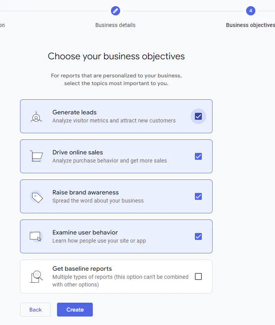Click the Generate leads target icon
275x325 pixels.
(x=36, y=117)
